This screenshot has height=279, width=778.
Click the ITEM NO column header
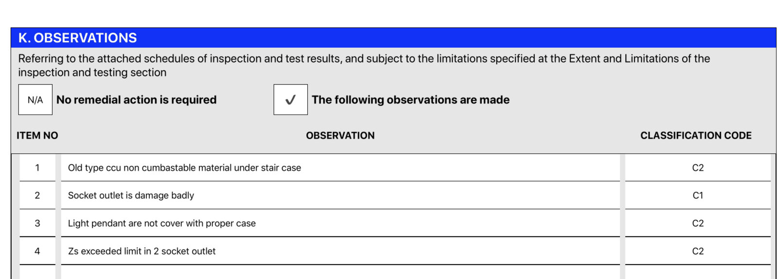[x=37, y=135]
